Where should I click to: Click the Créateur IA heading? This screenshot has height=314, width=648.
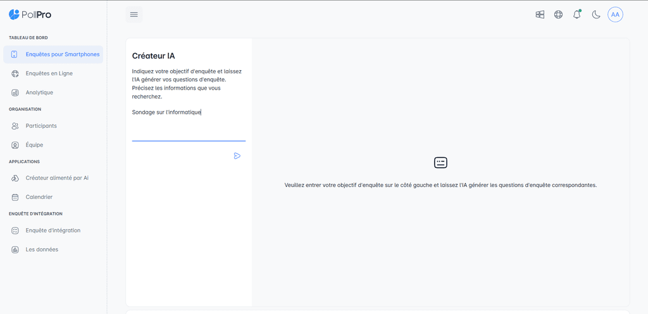tap(153, 56)
